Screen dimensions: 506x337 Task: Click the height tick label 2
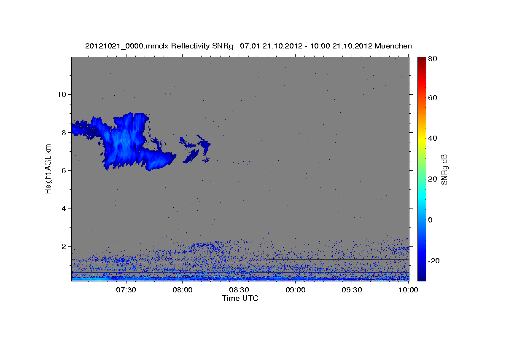pos(65,246)
